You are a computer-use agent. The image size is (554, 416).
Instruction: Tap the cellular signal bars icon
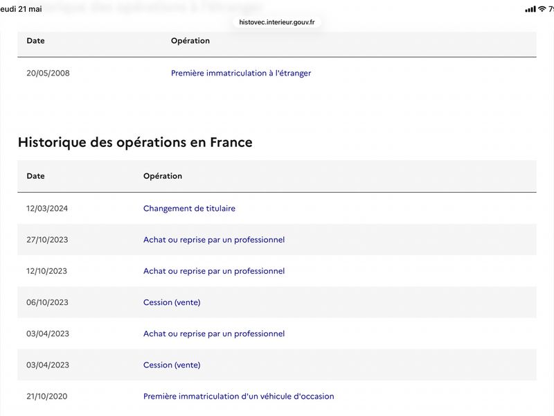pos(530,9)
